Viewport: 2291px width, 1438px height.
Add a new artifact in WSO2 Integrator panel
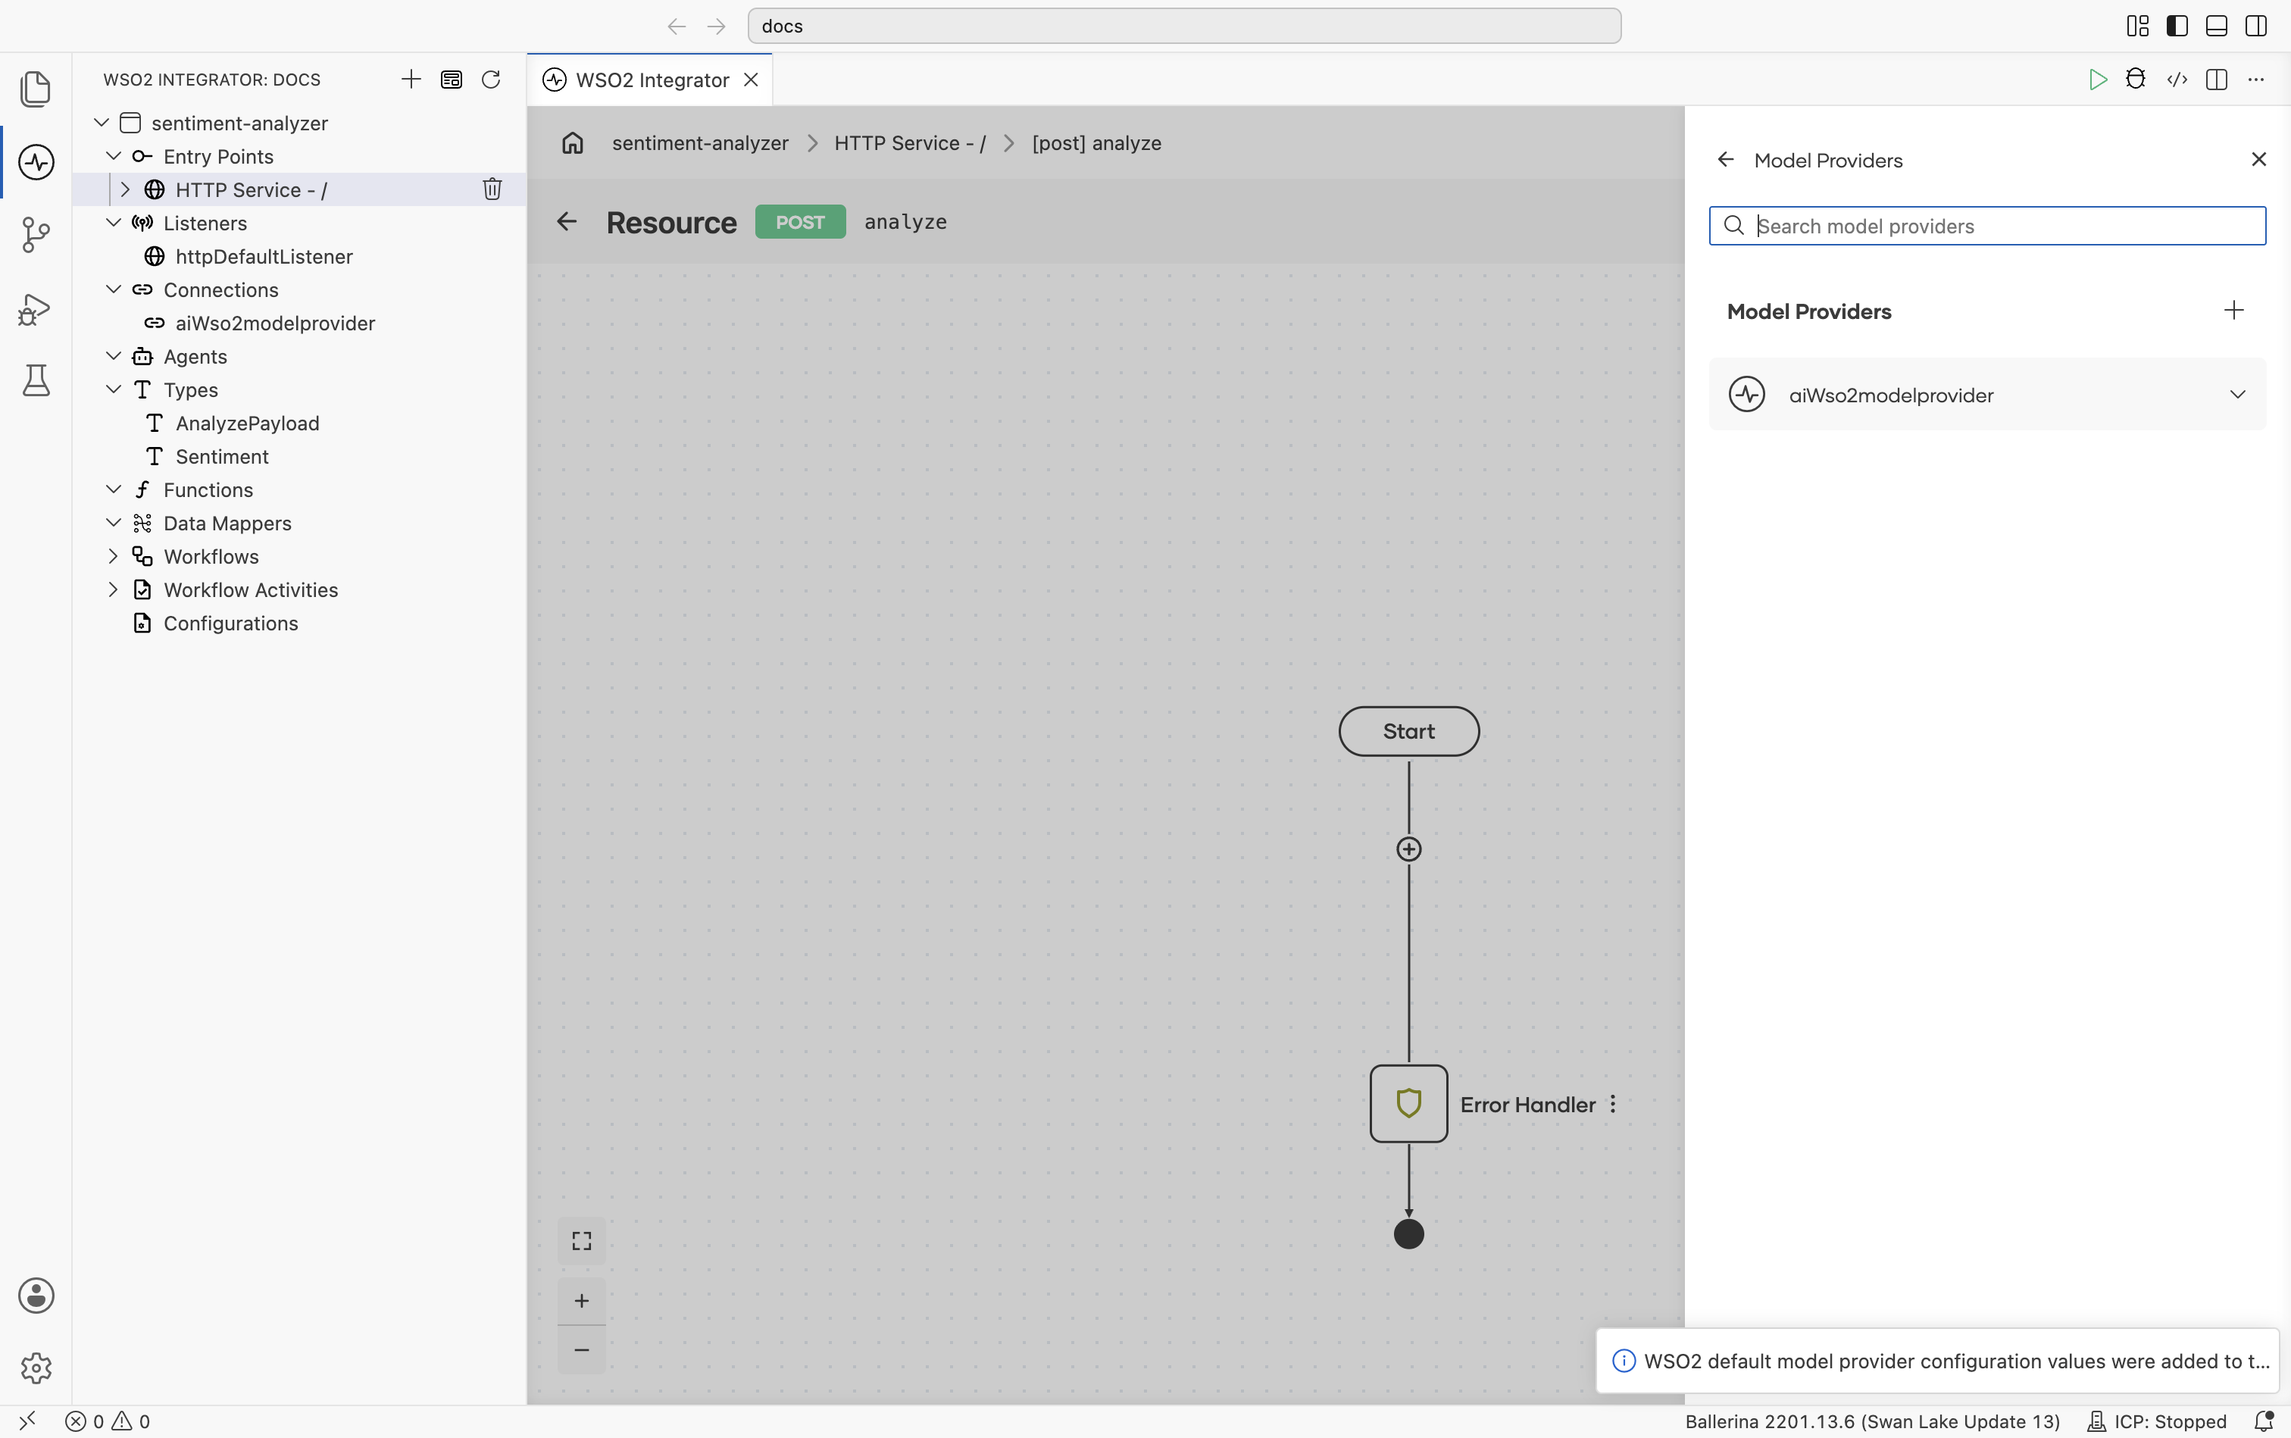tap(411, 79)
